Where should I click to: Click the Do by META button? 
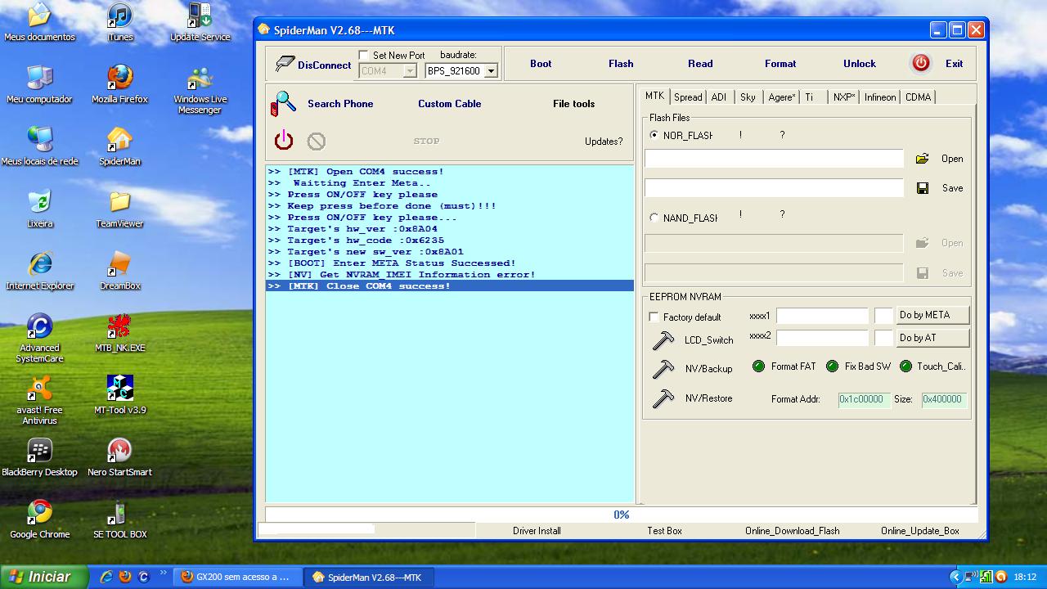[932, 315]
